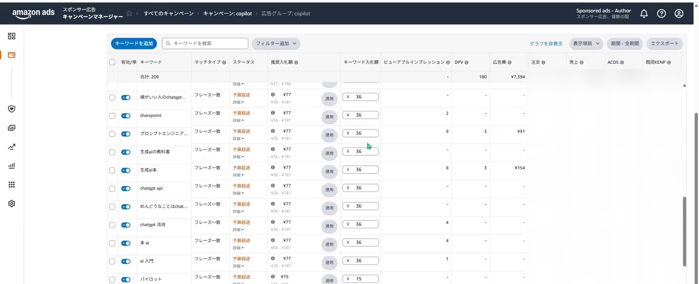Click the home icon in breadcrumb
Screen dimensions: 699x284
[129, 14]
